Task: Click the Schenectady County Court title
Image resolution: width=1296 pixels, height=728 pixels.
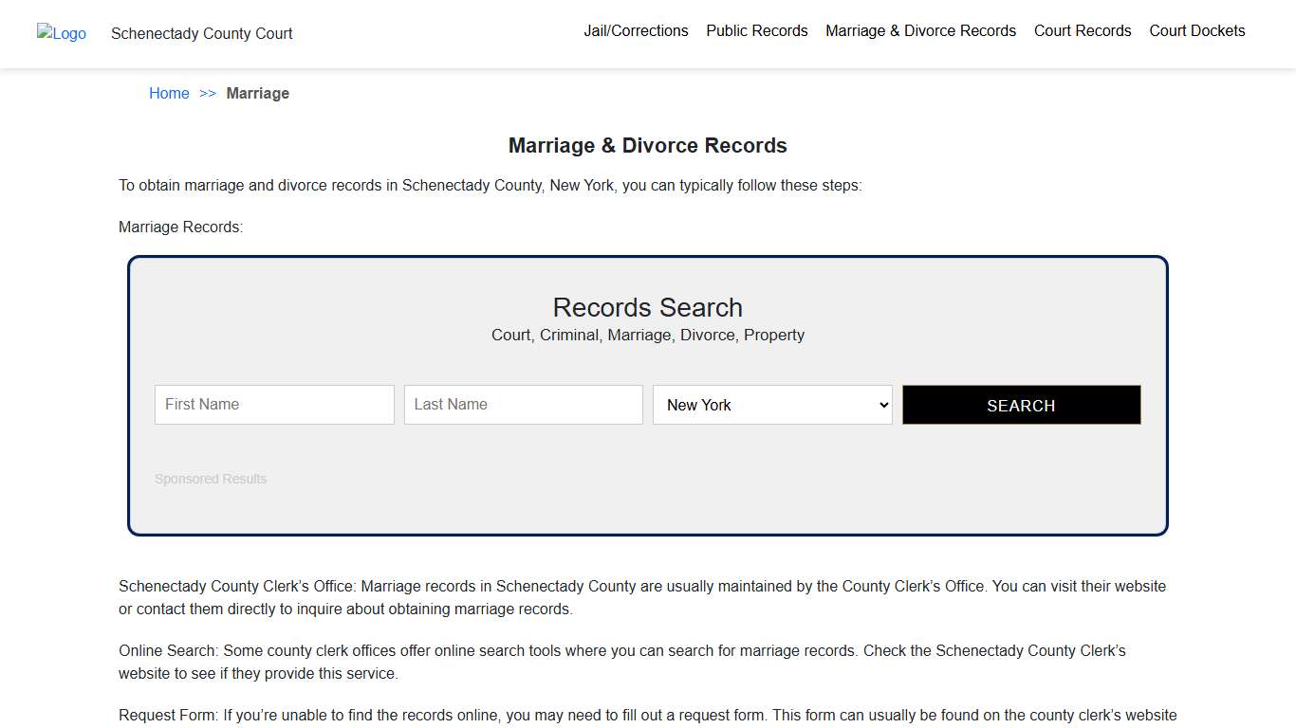Action: [201, 34]
